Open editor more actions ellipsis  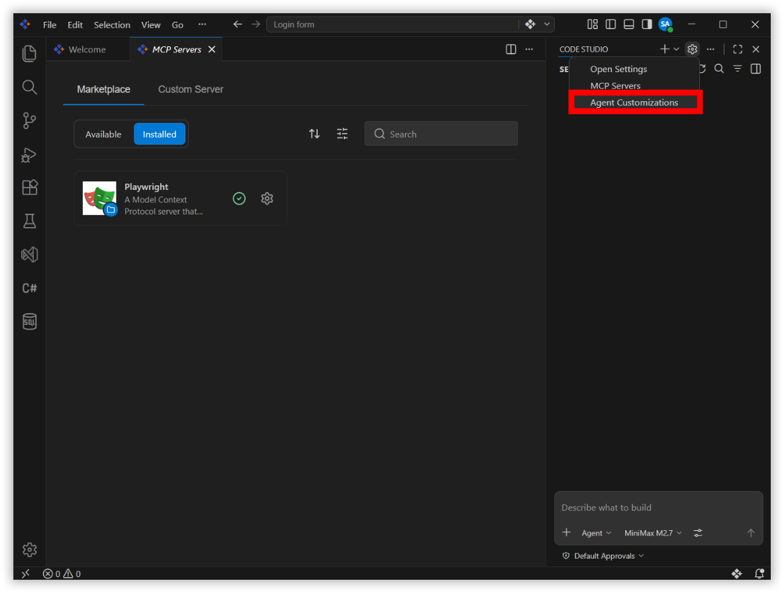pyautogui.click(x=529, y=49)
